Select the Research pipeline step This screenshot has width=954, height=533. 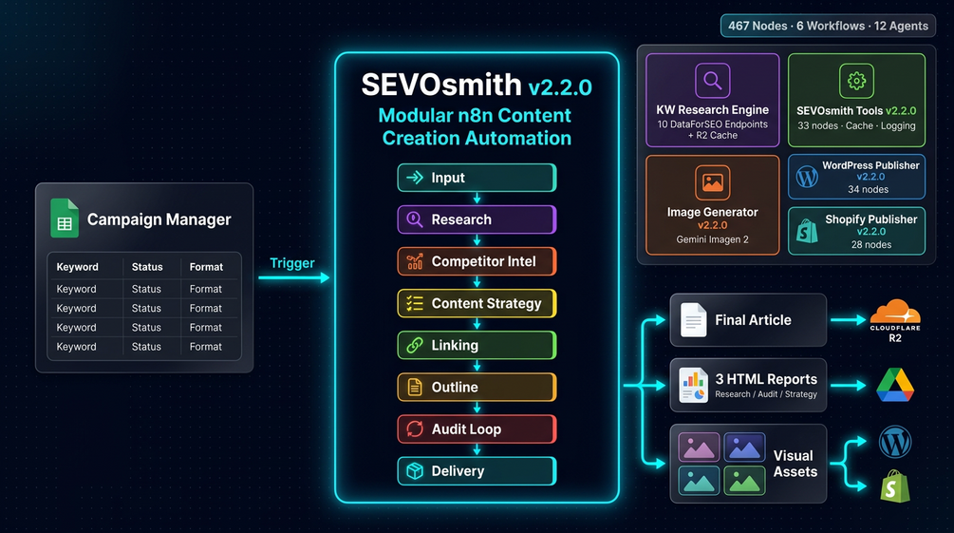[477, 219]
